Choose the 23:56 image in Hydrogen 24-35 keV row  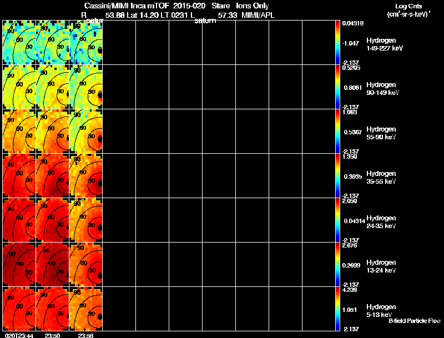point(86,220)
